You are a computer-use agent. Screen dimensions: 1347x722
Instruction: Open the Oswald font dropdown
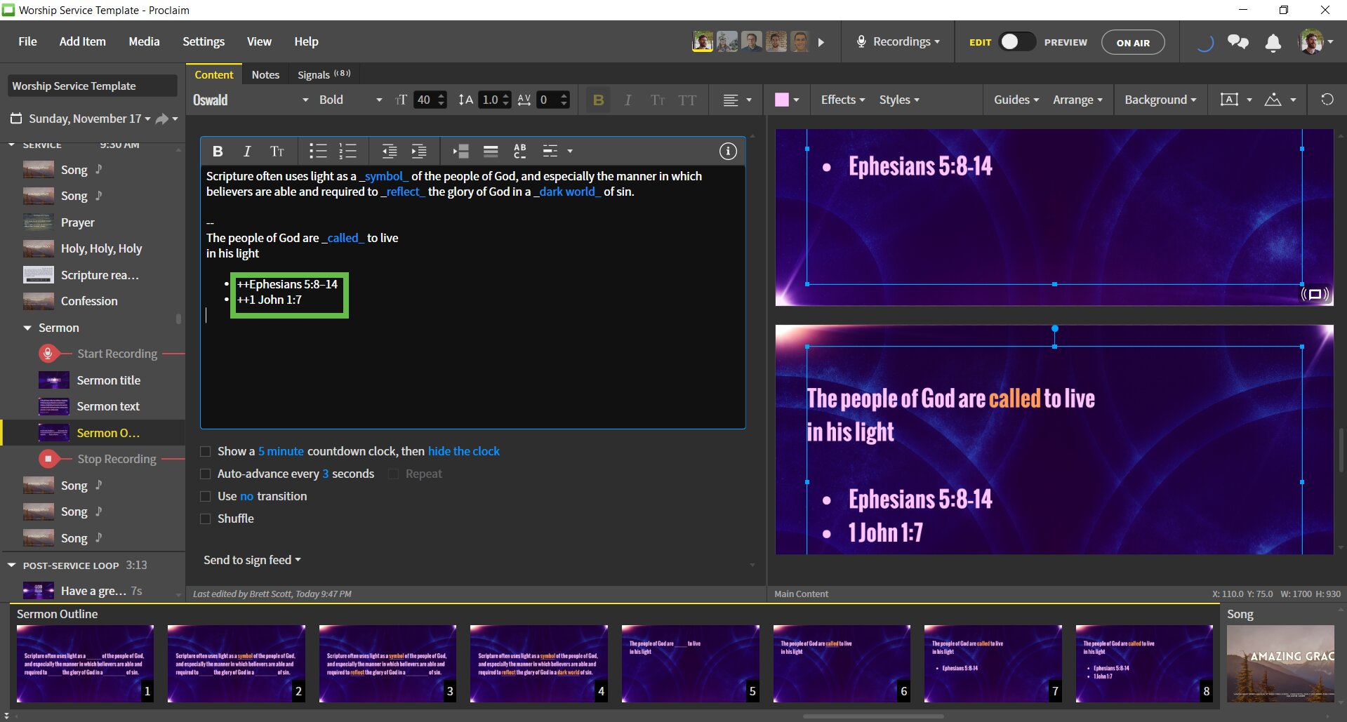(251, 100)
